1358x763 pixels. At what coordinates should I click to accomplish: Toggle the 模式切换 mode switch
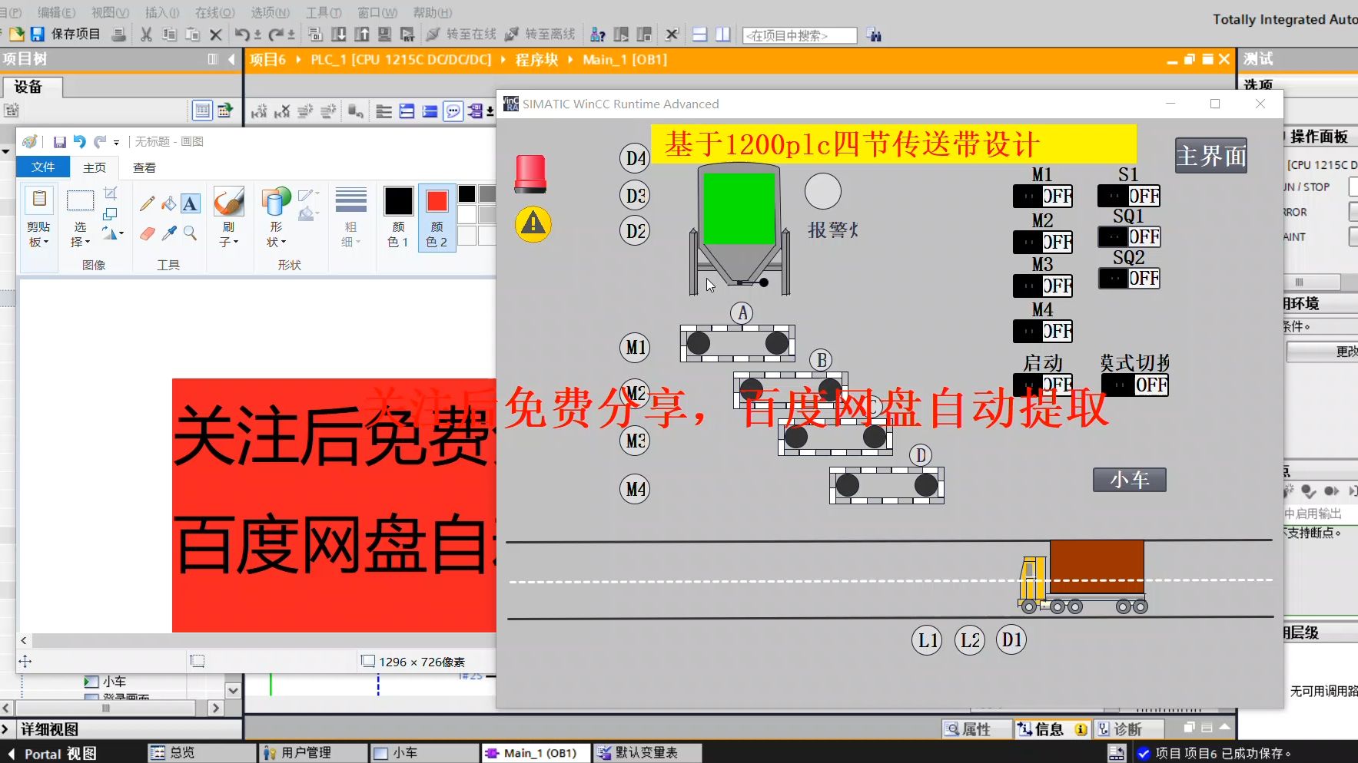coord(1134,385)
